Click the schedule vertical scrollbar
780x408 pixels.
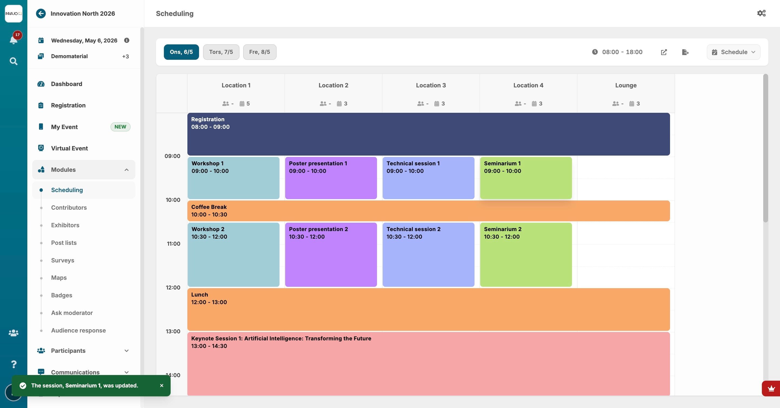[765, 148]
